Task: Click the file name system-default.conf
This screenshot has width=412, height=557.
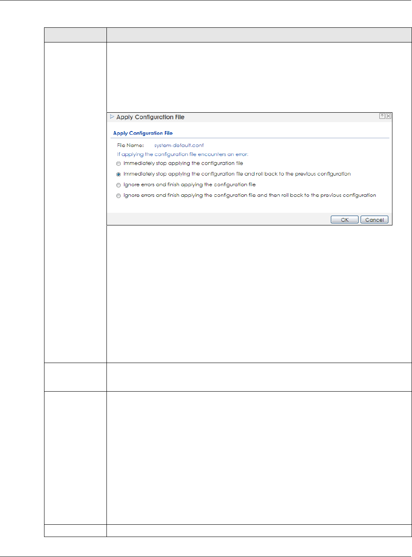Action: (179, 145)
